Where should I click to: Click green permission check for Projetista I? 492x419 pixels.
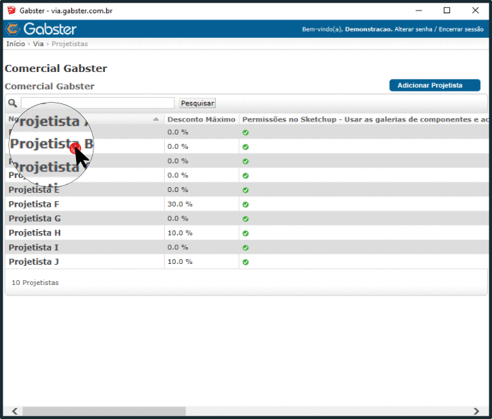(246, 248)
